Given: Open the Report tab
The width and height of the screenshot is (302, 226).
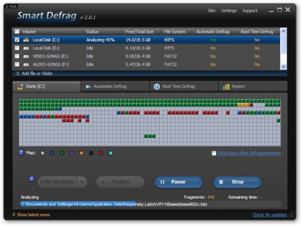Looking at the screenshot, I should (253, 86).
